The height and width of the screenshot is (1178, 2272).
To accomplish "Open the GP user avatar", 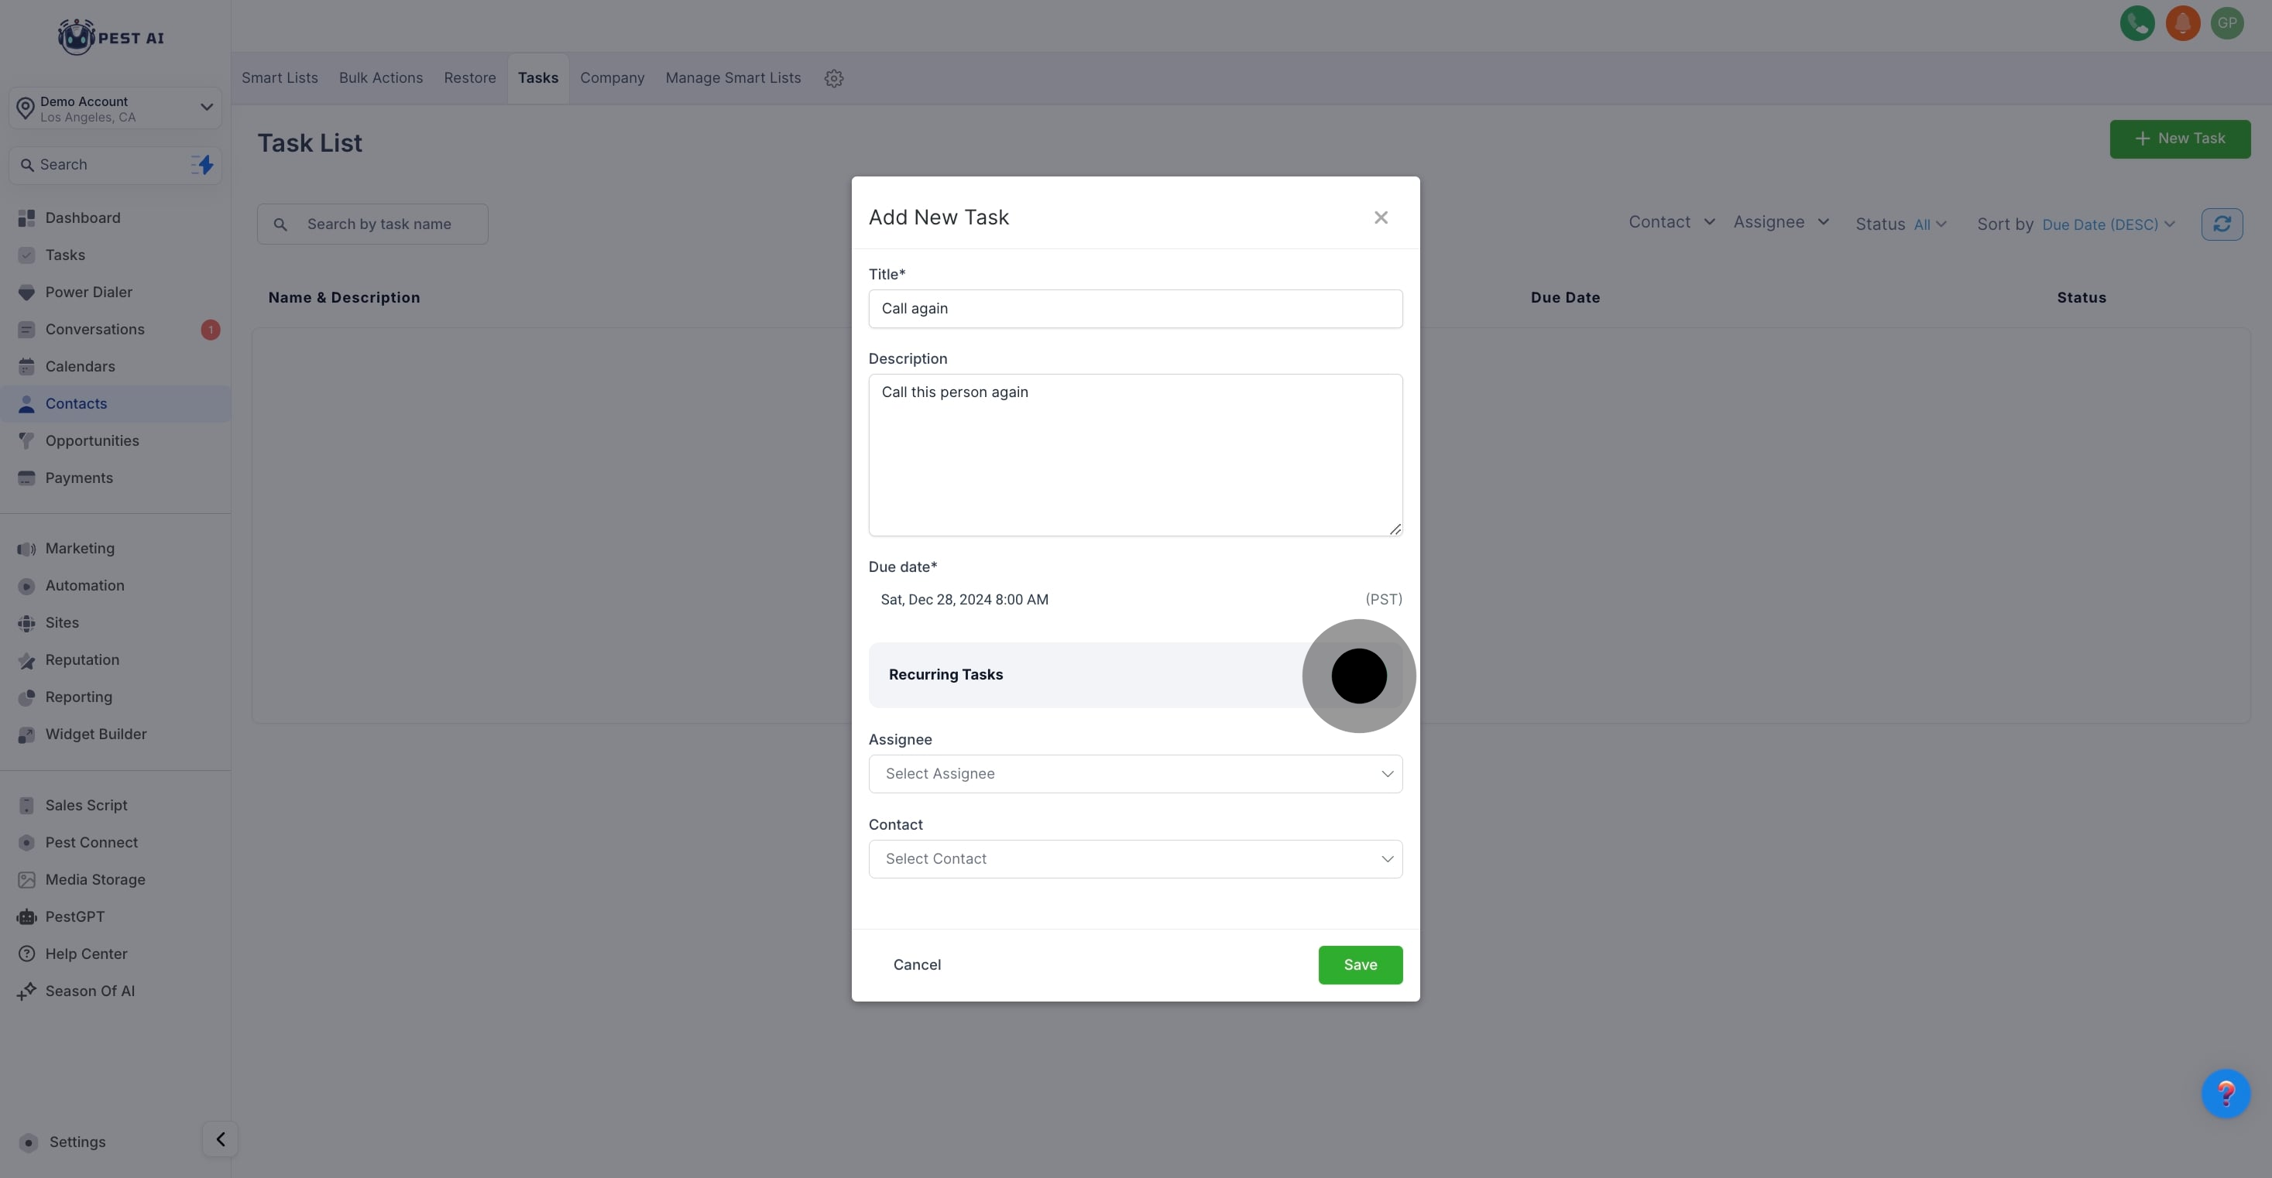I will [2227, 24].
